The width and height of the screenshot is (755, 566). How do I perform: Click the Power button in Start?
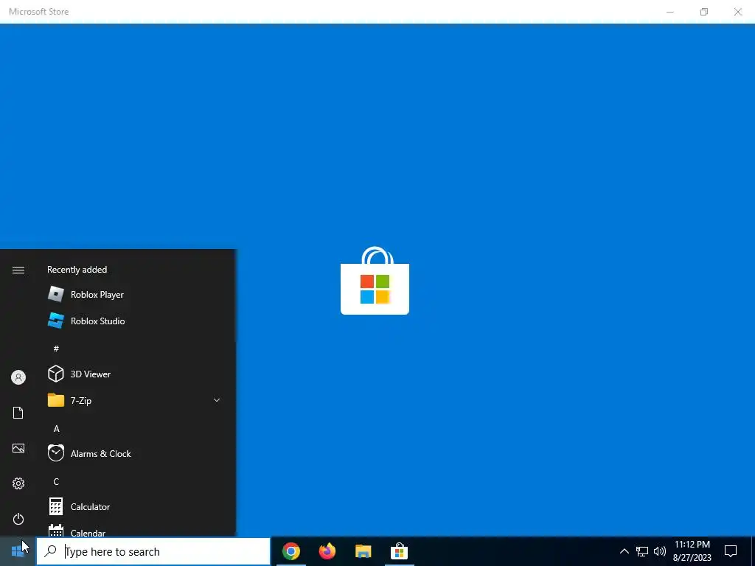(x=18, y=519)
